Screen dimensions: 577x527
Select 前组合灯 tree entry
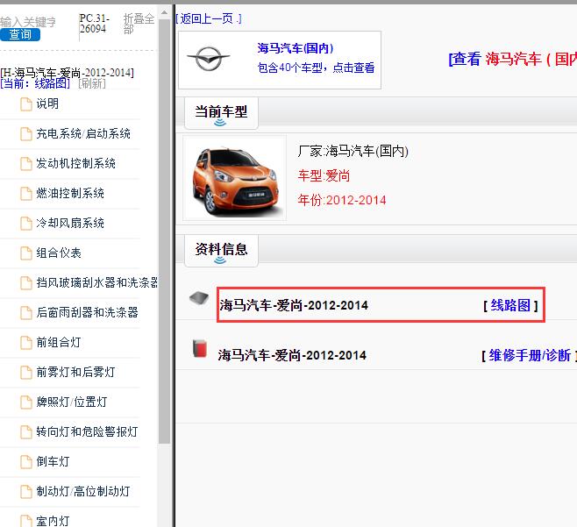coord(58,342)
